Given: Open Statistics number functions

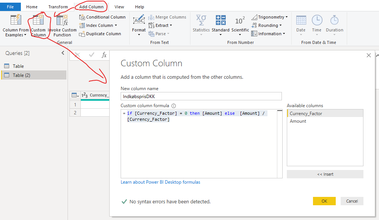Looking at the screenshot, I should pyautogui.click(x=201, y=26).
